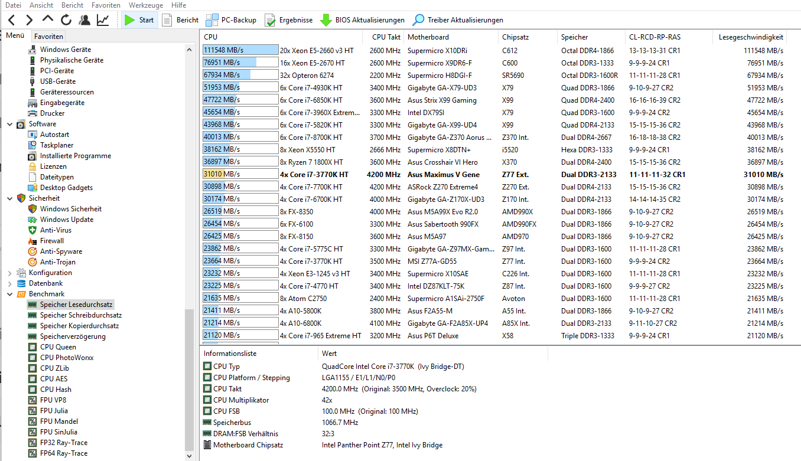
Task: Click the up navigation arrow
Action: [x=48, y=20]
